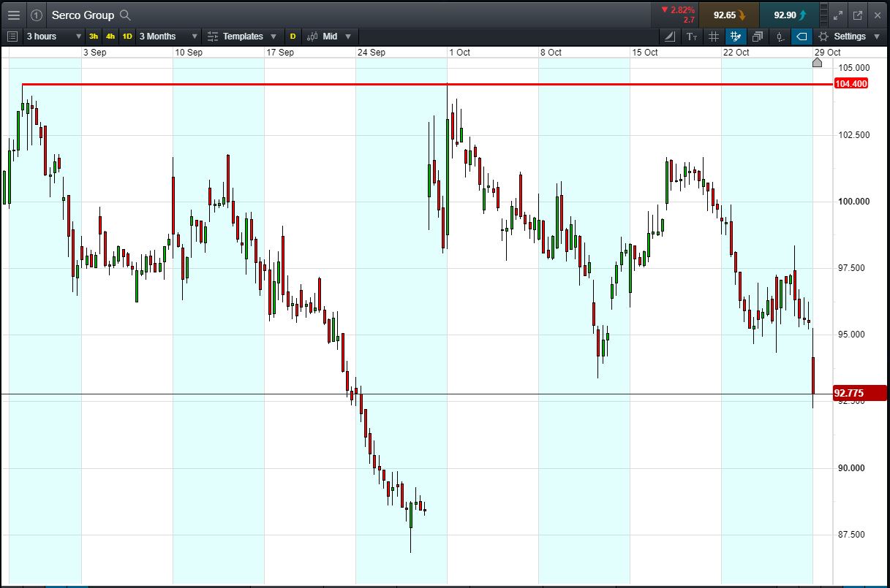Pop out chart into new window
This screenshot has height=588, width=890.
pos(857,15)
